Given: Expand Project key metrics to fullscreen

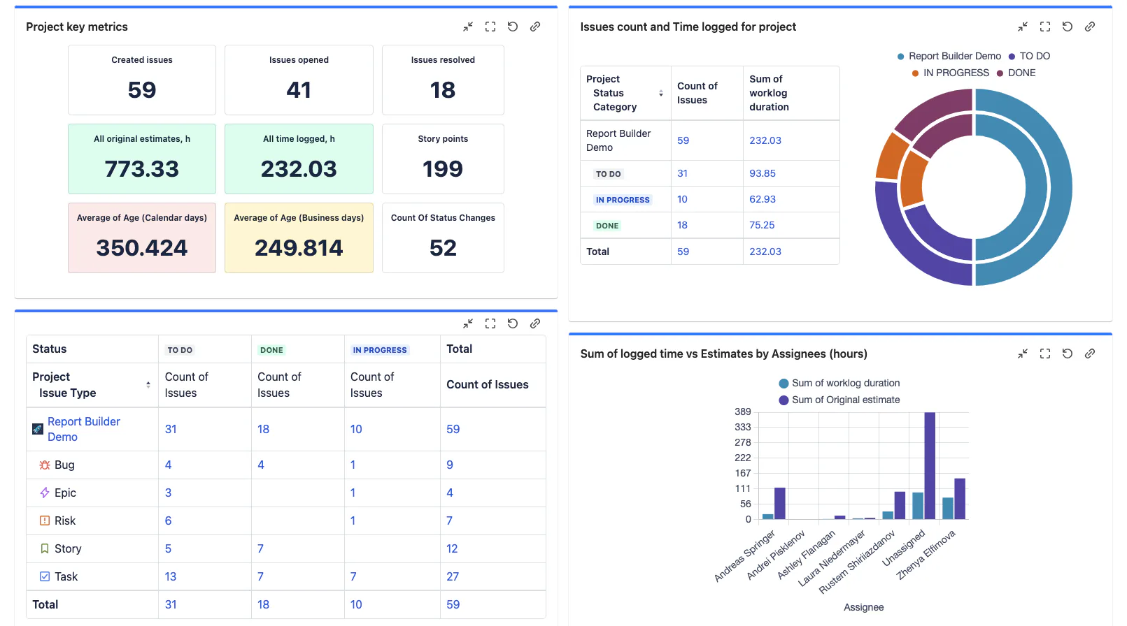Looking at the screenshot, I should (x=490, y=27).
